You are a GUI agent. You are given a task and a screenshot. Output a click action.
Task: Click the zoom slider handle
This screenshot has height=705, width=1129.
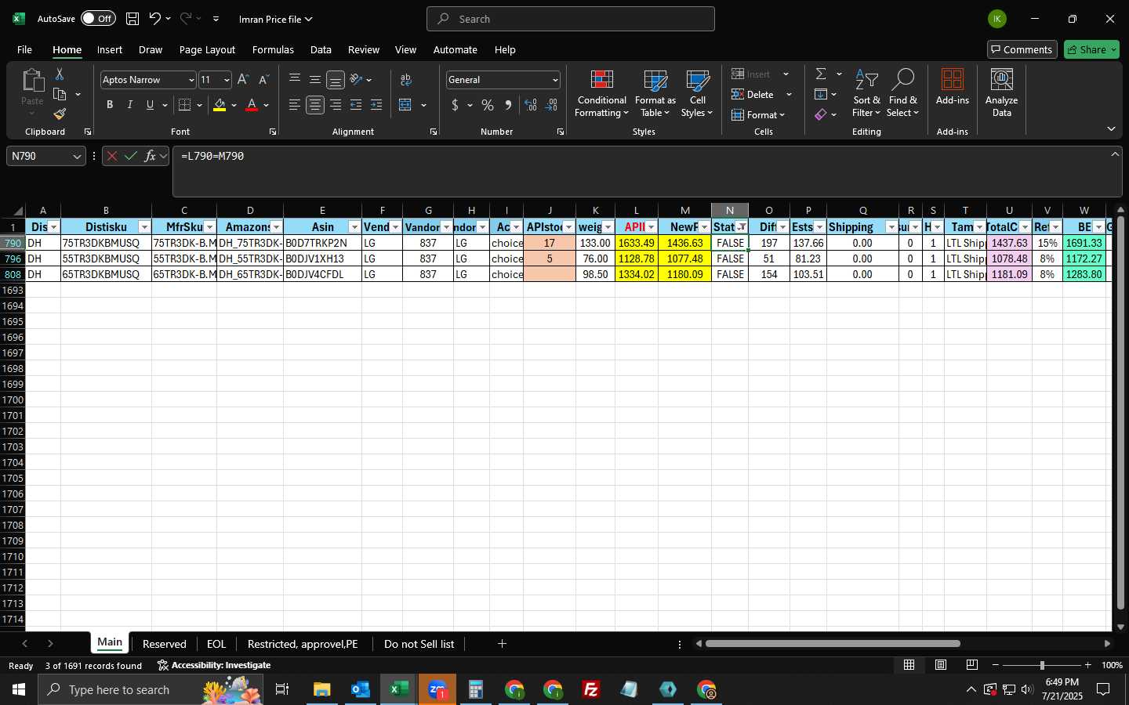tap(1042, 665)
